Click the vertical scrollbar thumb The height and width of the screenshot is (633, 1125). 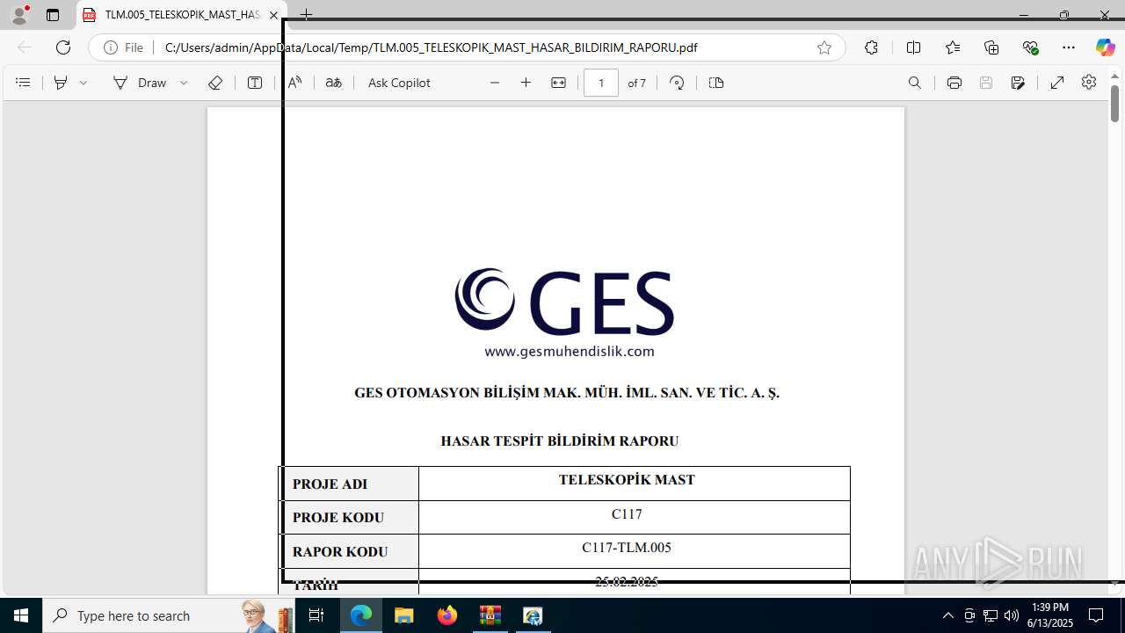(1114, 103)
